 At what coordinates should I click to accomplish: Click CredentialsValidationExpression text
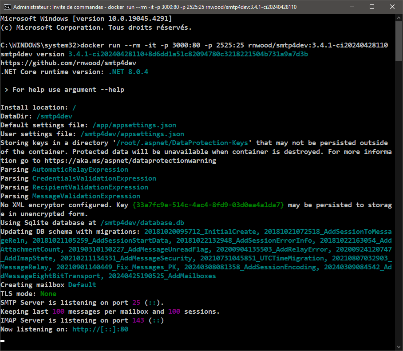95,178
